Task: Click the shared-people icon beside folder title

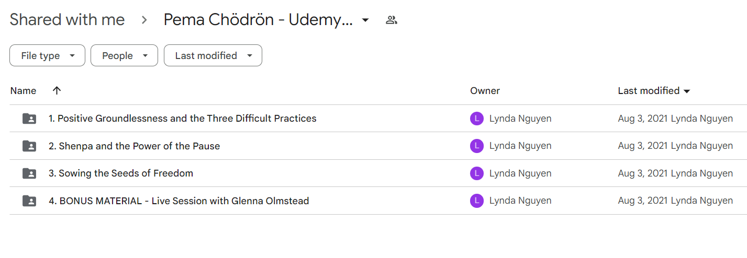Action: [391, 20]
